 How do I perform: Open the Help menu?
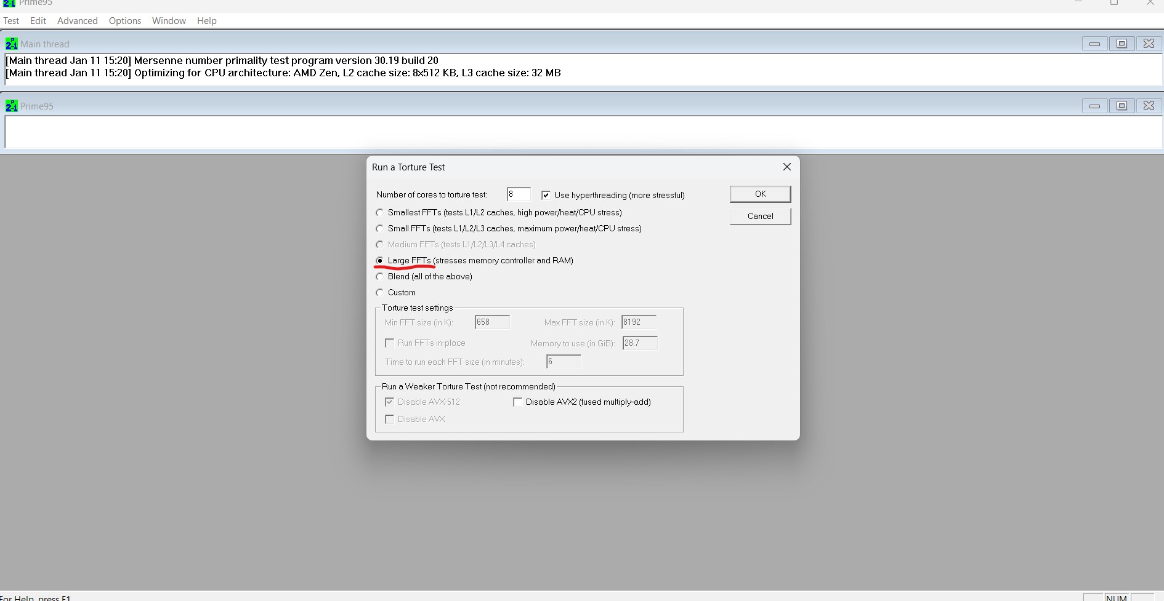(x=207, y=21)
